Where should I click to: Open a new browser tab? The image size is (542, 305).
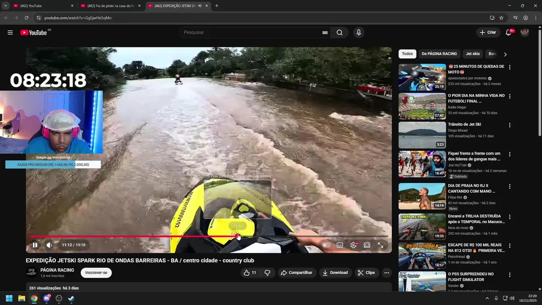(x=217, y=6)
